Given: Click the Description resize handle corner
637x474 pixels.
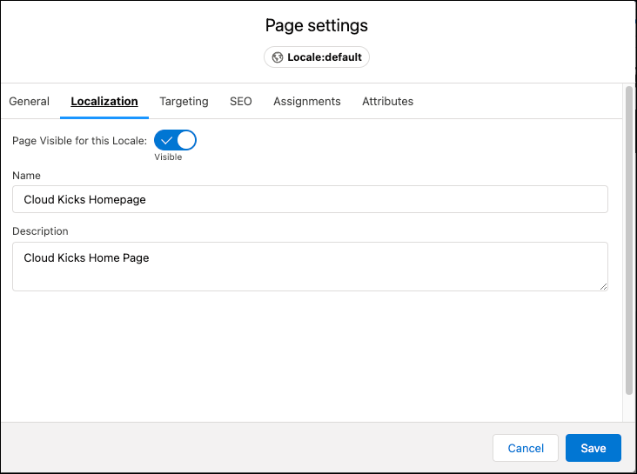Looking at the screenshot, I should pyautogui.click(x=603, y=286).
